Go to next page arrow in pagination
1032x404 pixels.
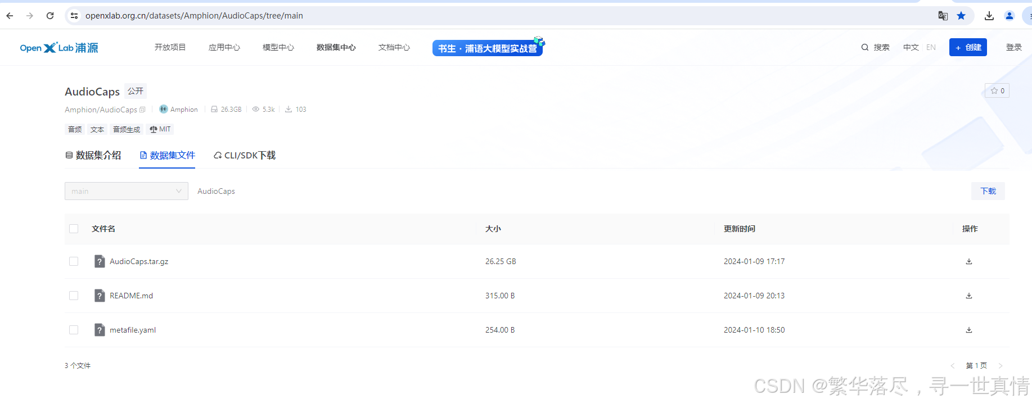click(1001, 366)
